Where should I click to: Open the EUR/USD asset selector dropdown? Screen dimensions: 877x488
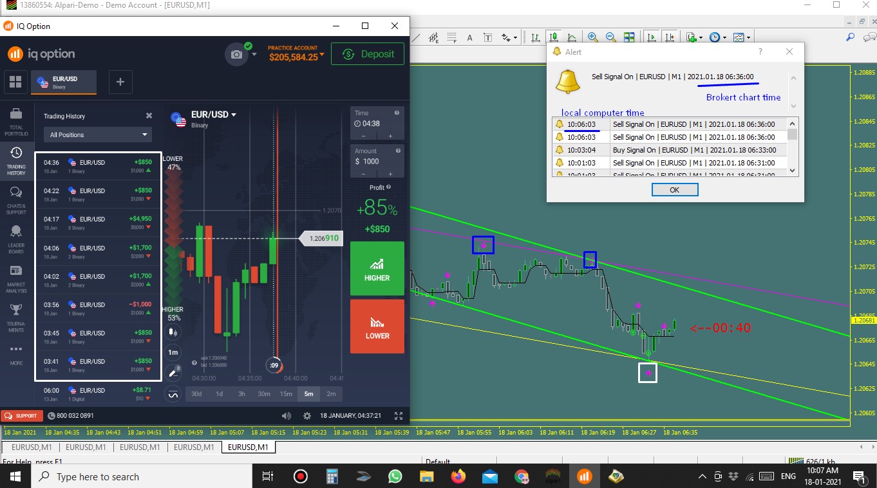[213, 115]
